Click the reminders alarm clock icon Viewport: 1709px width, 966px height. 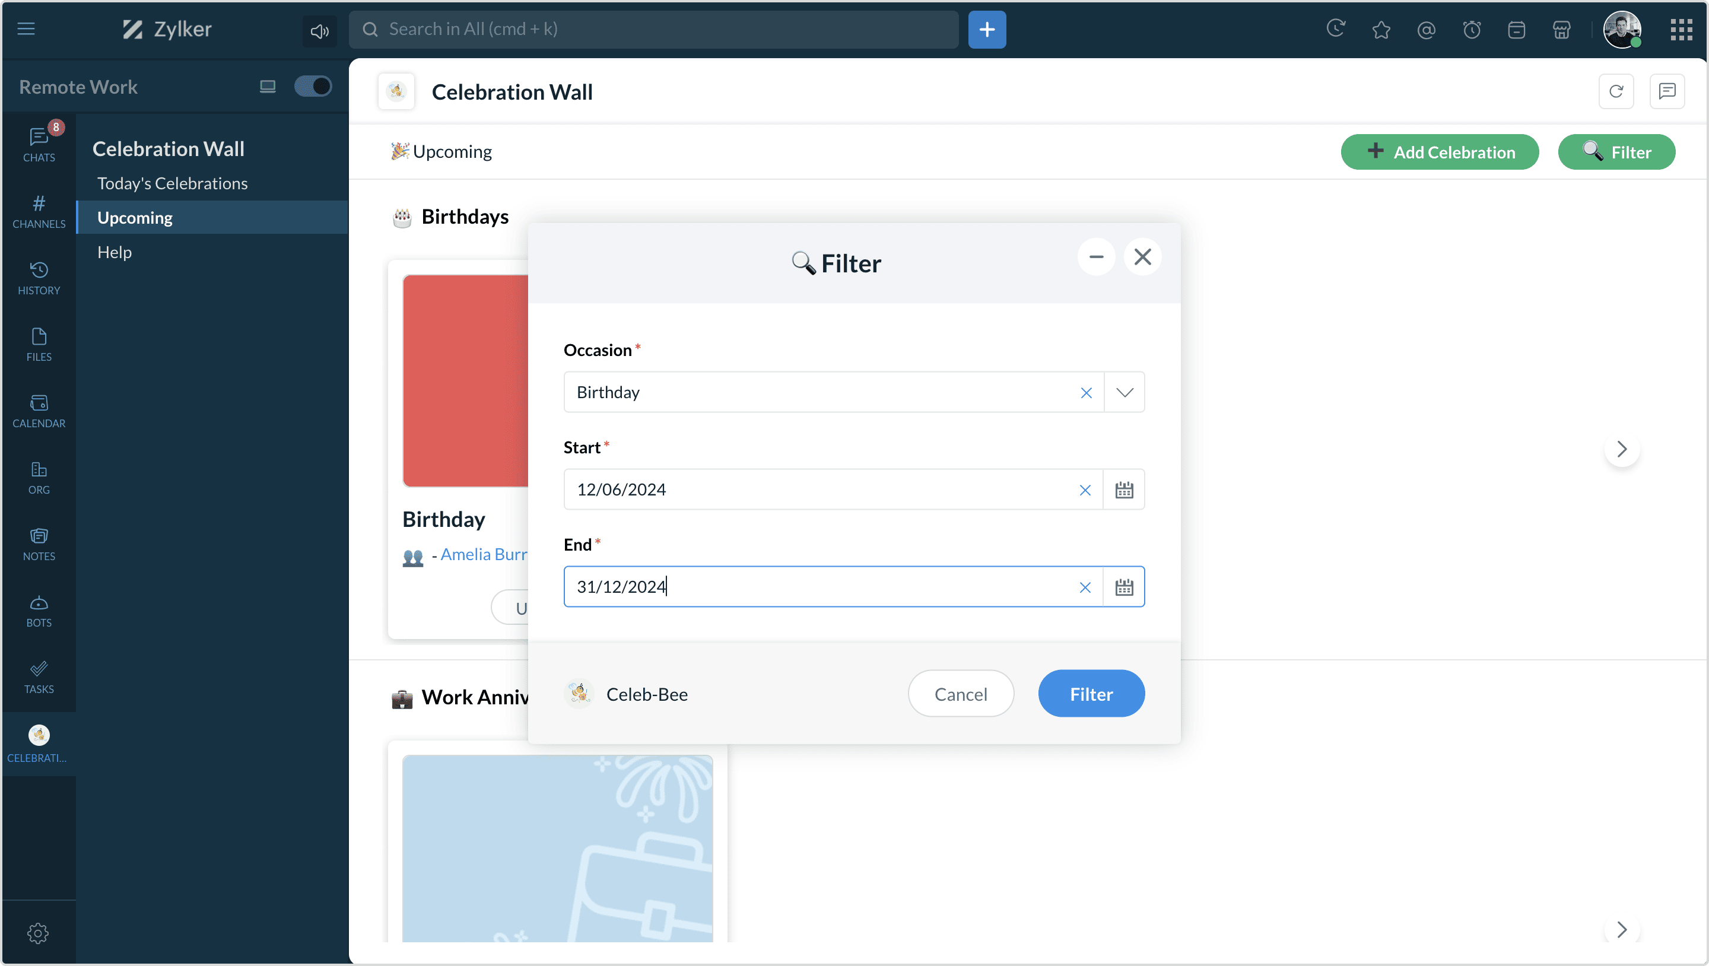[1472, 29]
